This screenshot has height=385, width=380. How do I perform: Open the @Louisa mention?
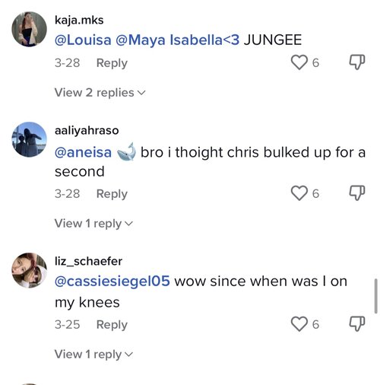(83, 40)
